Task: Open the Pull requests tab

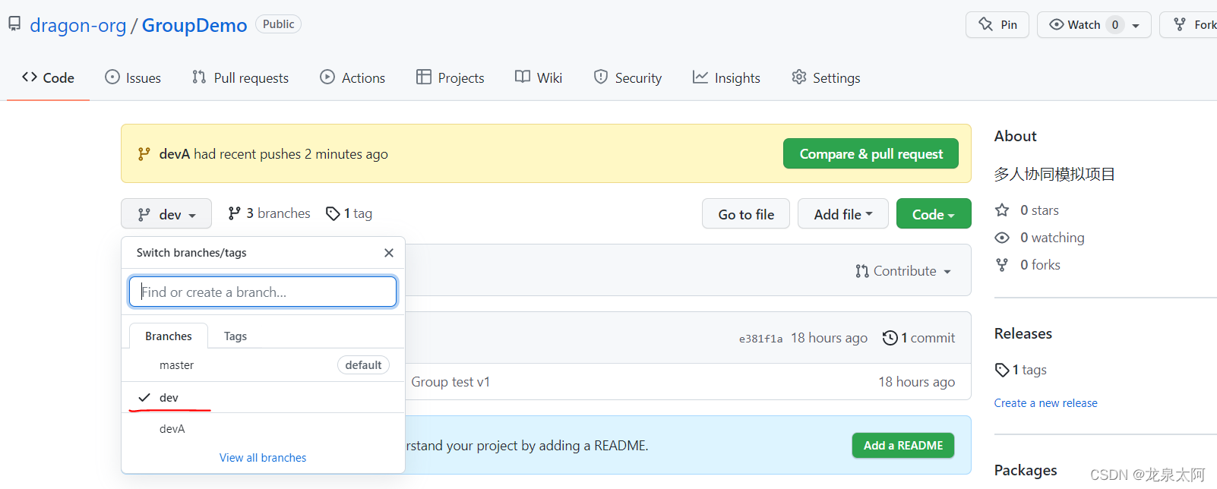Action: point(240,77)
